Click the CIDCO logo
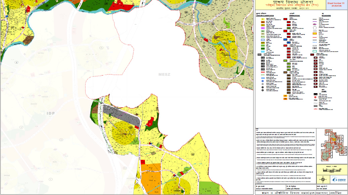 click(339, 179)
